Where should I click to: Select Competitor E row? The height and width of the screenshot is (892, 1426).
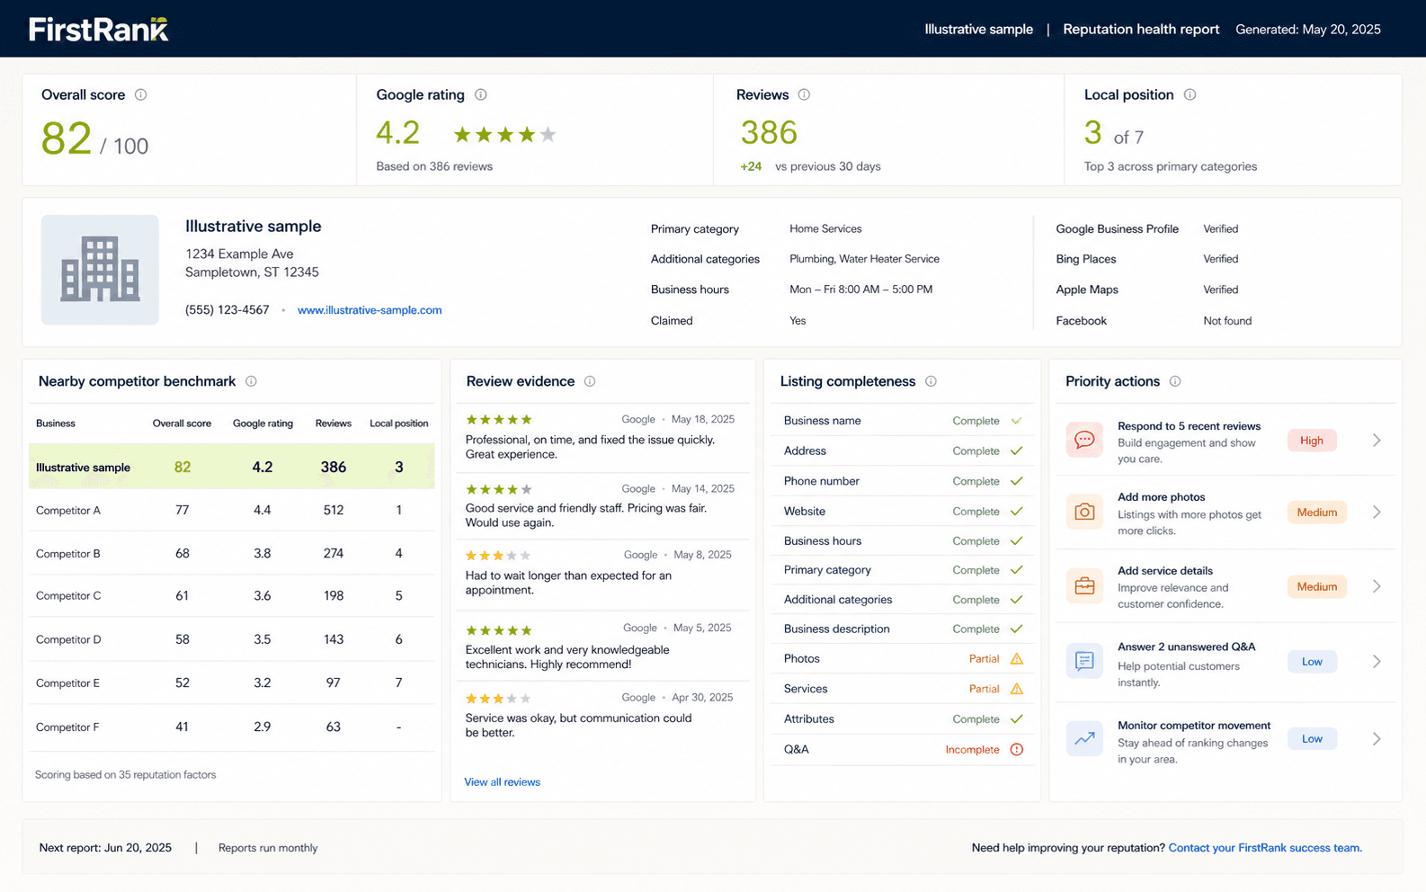tap(232, 682)
